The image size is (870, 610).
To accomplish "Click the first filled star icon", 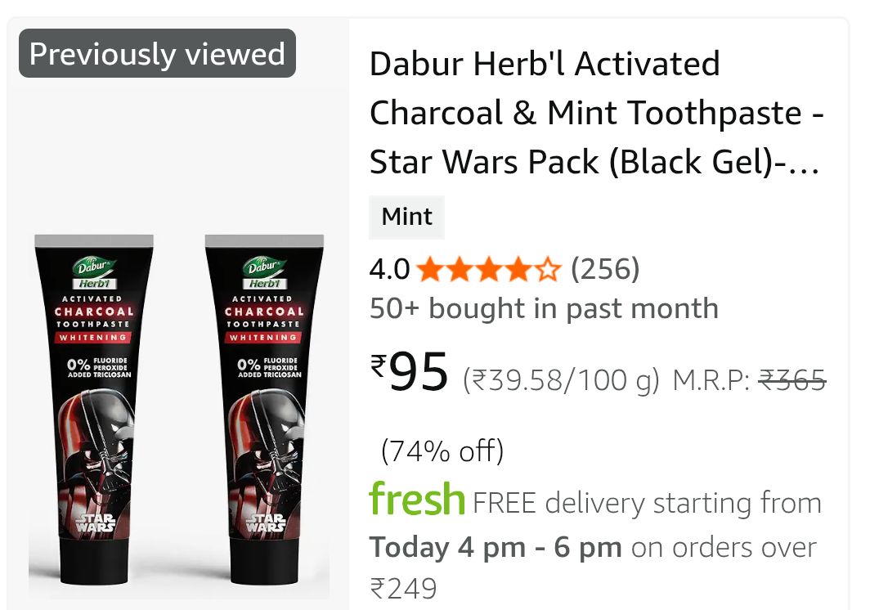I will pyautogui.click(x=430, y=271).
